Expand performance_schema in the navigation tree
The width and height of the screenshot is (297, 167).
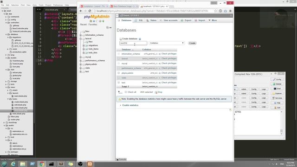coord(81,61)
